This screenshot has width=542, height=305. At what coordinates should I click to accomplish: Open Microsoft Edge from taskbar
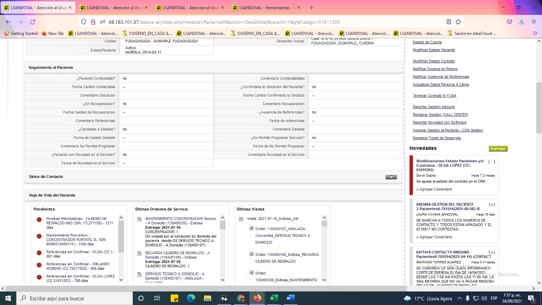[191, 298]
